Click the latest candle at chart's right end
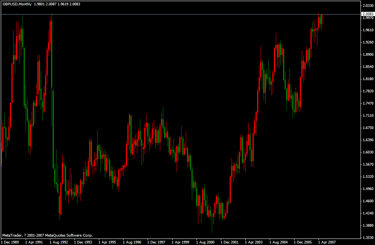Image resolution: width=375 pixels, height=245 pixels. [x=322, y=18]
